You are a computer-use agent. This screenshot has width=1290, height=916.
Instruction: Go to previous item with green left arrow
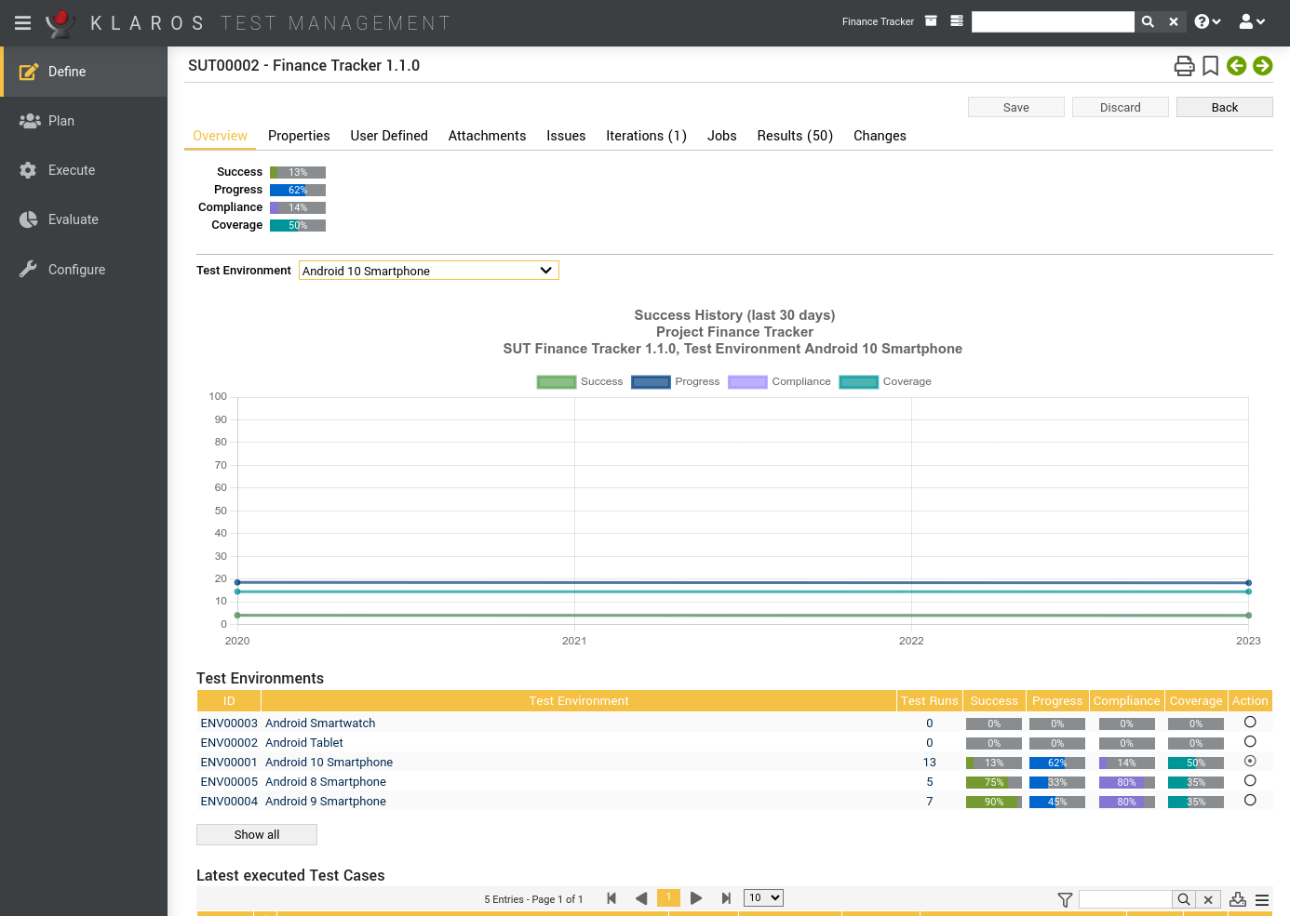coord(1236,66)
